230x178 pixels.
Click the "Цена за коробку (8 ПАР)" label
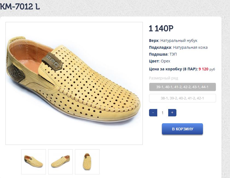173,69
